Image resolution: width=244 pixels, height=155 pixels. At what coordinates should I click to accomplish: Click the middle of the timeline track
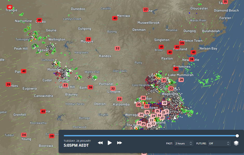151,136
